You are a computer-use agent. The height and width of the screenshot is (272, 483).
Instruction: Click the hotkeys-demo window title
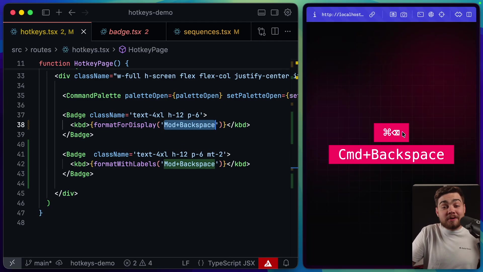tap(150, 13)
